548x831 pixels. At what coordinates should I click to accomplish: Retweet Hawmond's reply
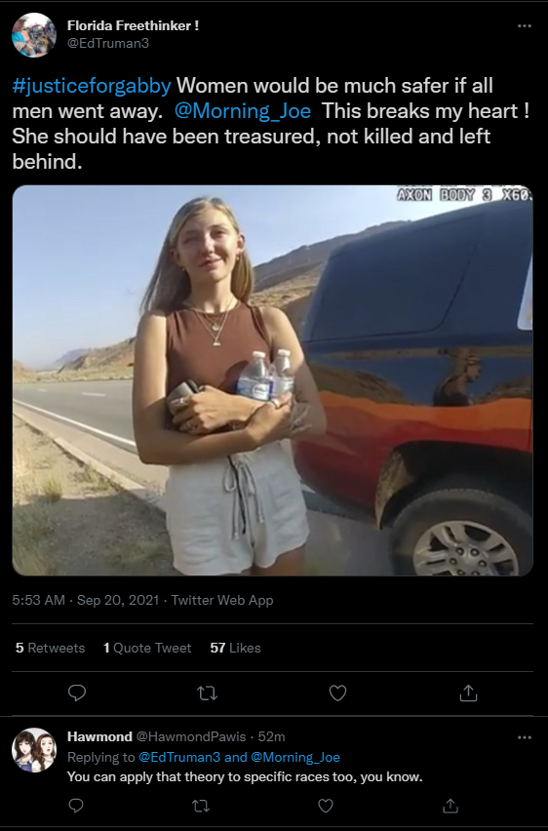(200, 806)
